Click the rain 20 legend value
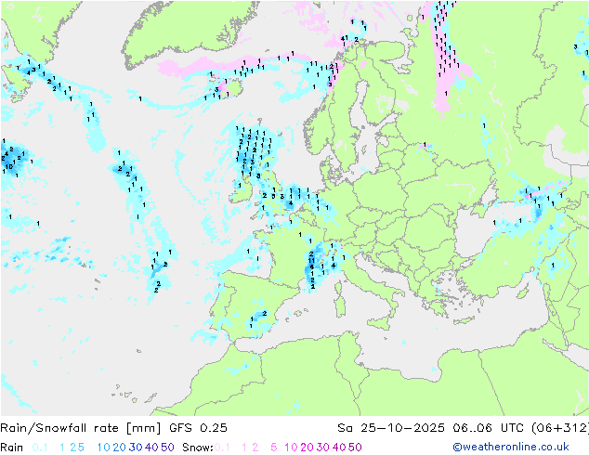589x455 pixels. point(120,448)
